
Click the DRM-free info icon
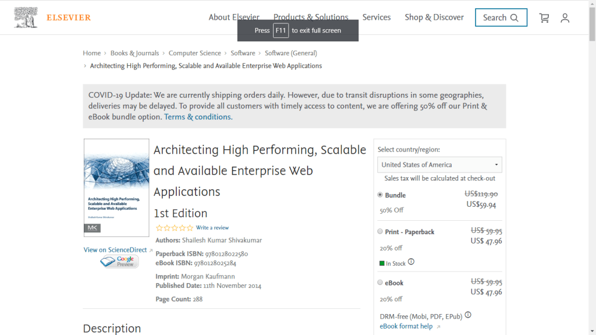tap(468, 315)
